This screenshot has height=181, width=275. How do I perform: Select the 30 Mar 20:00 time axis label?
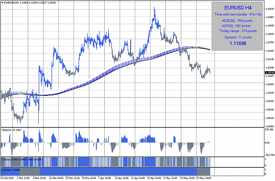[89, 178]
